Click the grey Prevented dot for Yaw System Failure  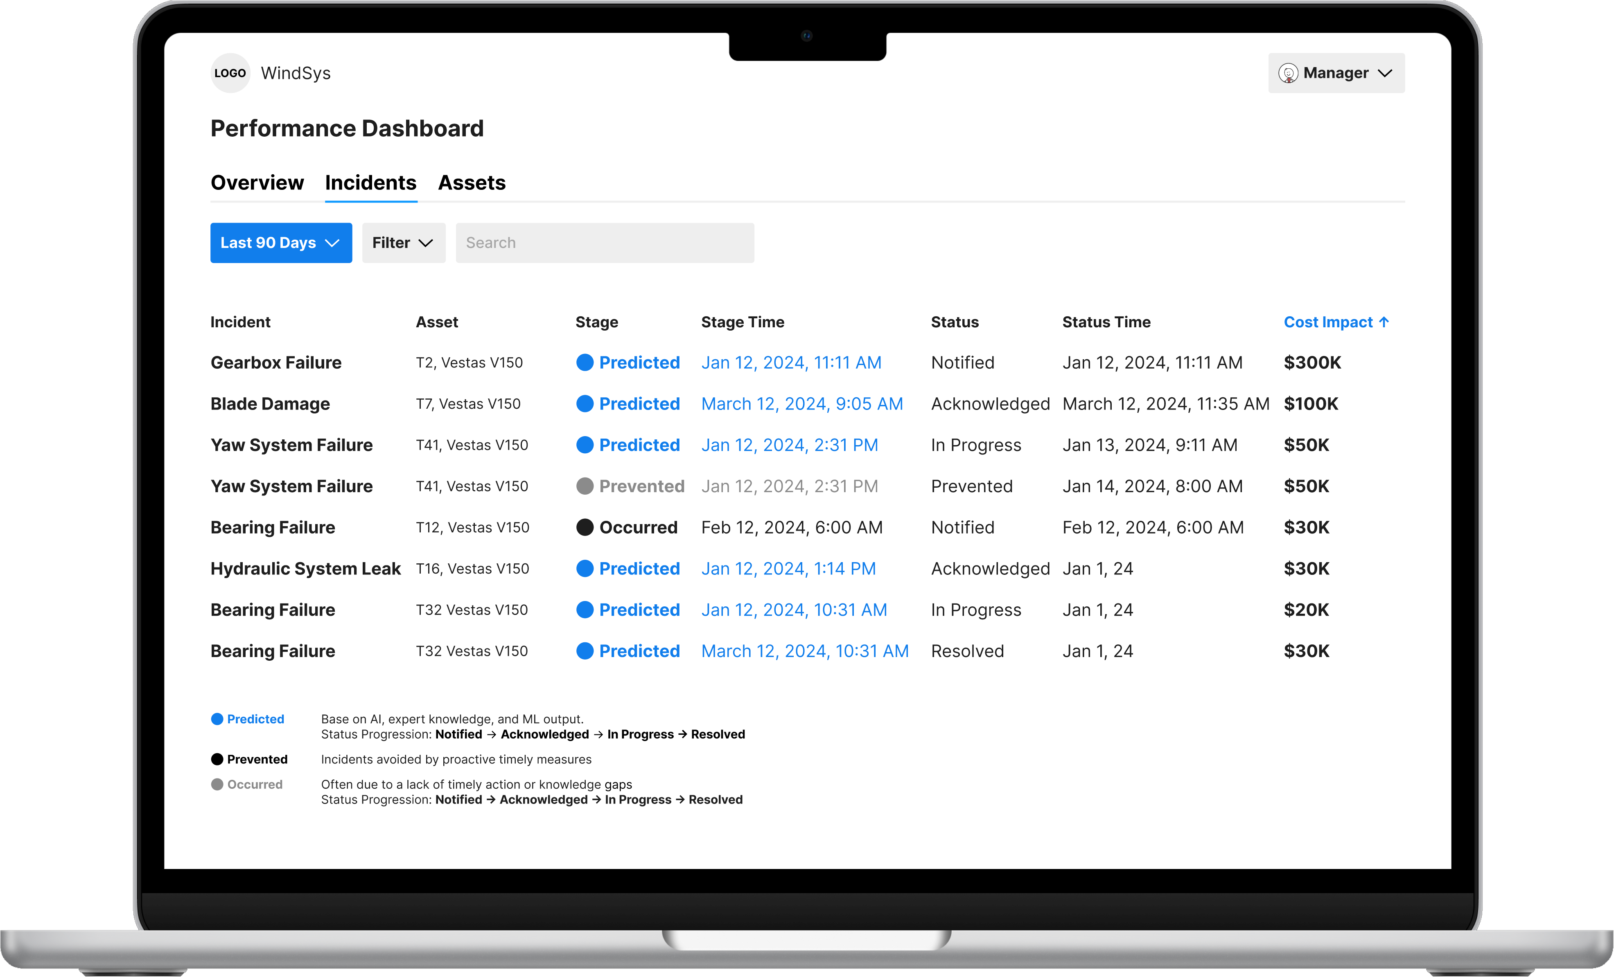tap(584, 486)
